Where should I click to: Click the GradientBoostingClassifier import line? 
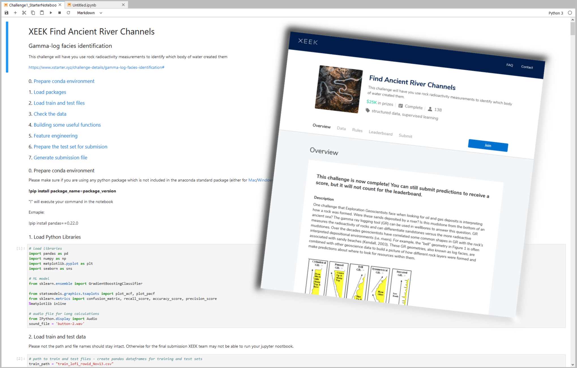point(86,284)
